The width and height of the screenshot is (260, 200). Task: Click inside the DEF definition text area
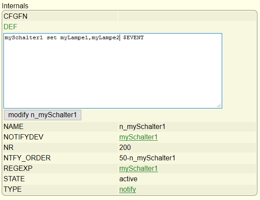tap(113, 71)
